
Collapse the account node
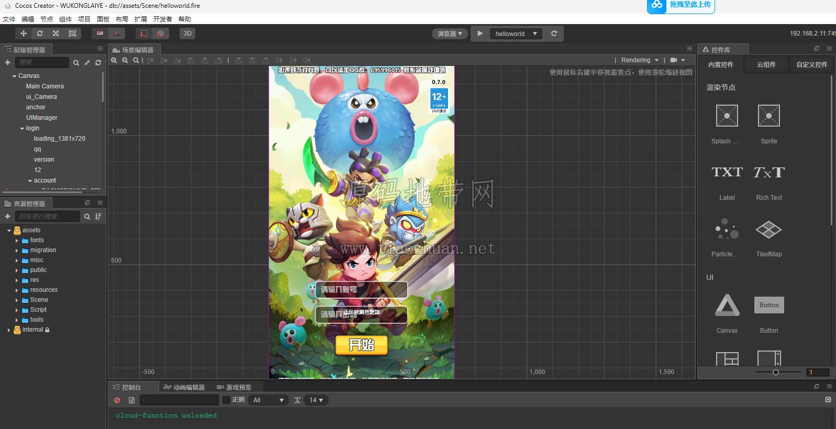coord(30,181)
